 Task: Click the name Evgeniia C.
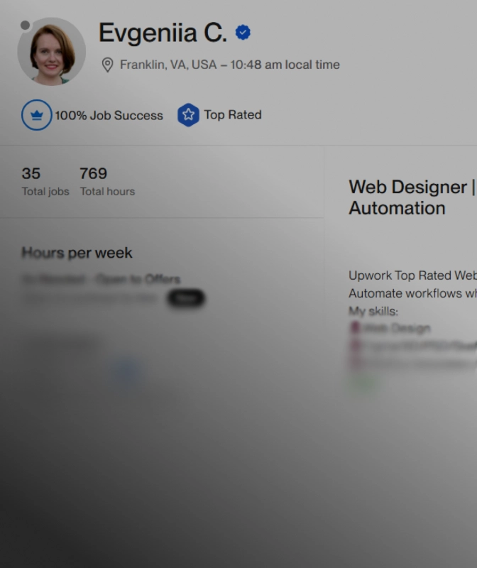tap(163, 33)
